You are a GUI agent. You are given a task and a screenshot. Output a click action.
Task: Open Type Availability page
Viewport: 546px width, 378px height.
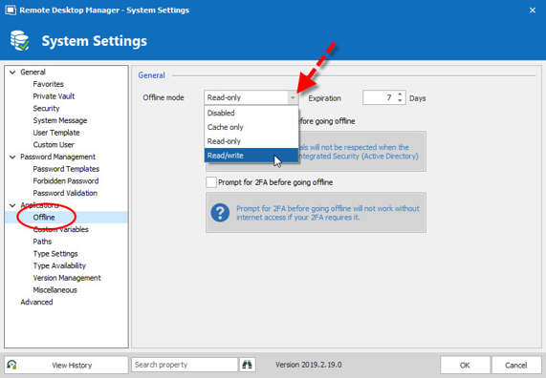tap(59, 266)
